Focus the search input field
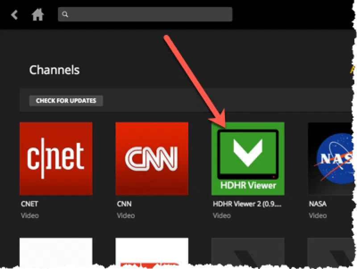357x269 pixels. point(145,14)
